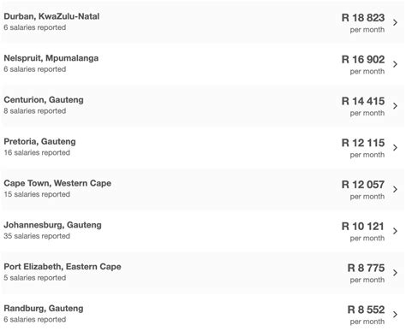
Task: Click chevron next to R 12 057
Action: coord(395,189)
